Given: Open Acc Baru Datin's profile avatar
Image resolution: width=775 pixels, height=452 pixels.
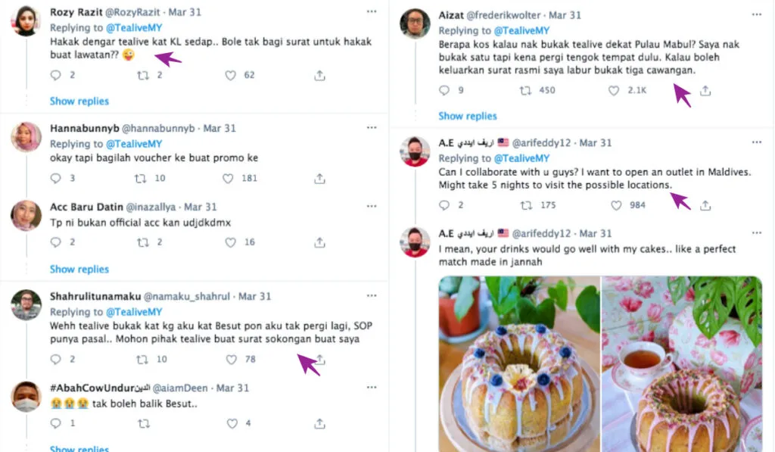Looking at the screenshot, I should (26, 216).
